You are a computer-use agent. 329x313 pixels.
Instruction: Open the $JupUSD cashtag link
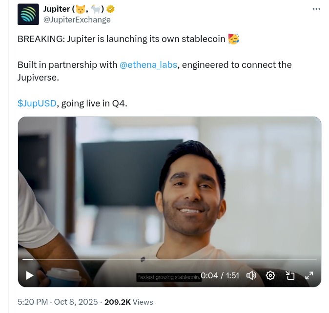pos(37,104)
